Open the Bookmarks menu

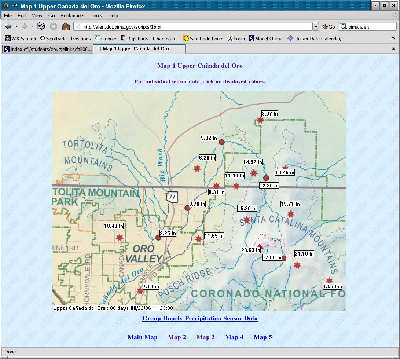click(72, 15)
